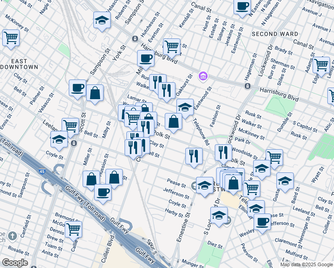Select the shopping cart marker near Dennis St
The width and height of the screenshot is (334, 268).
(74, 231)
